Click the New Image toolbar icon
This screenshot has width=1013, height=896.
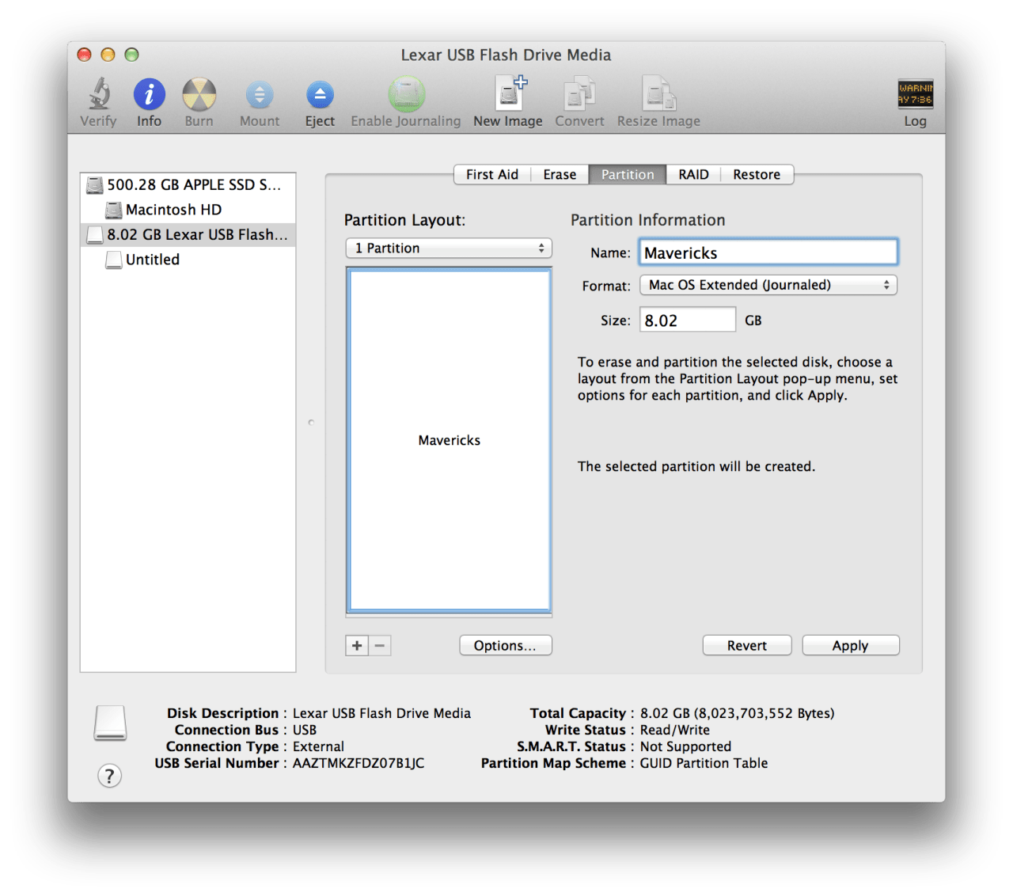pyautogui.click(x=508, y=94)
